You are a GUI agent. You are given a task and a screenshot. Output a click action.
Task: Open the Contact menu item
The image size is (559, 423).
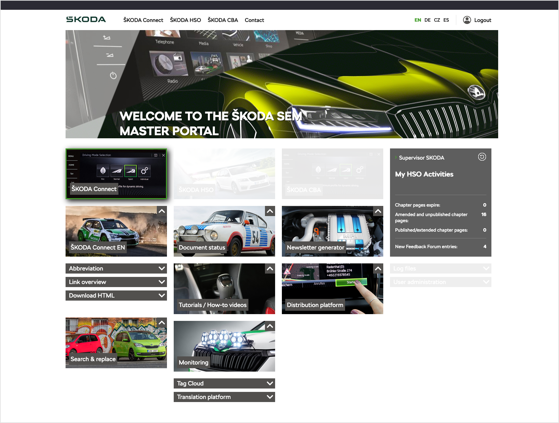pos(254,20)
